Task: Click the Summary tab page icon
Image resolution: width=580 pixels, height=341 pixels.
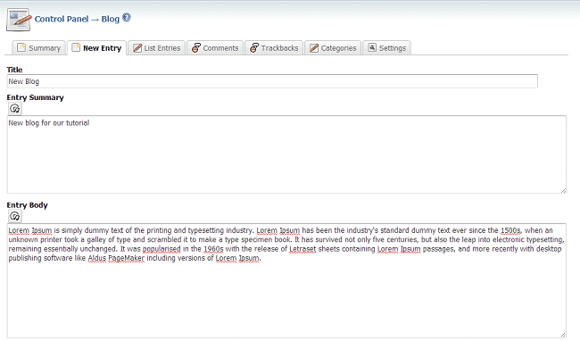Action: (21, 47)
